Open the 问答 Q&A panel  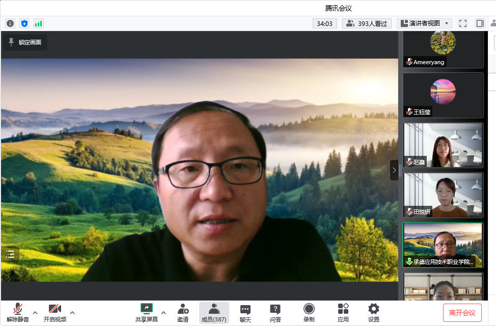pyautogui.click(x=275, y=312)
